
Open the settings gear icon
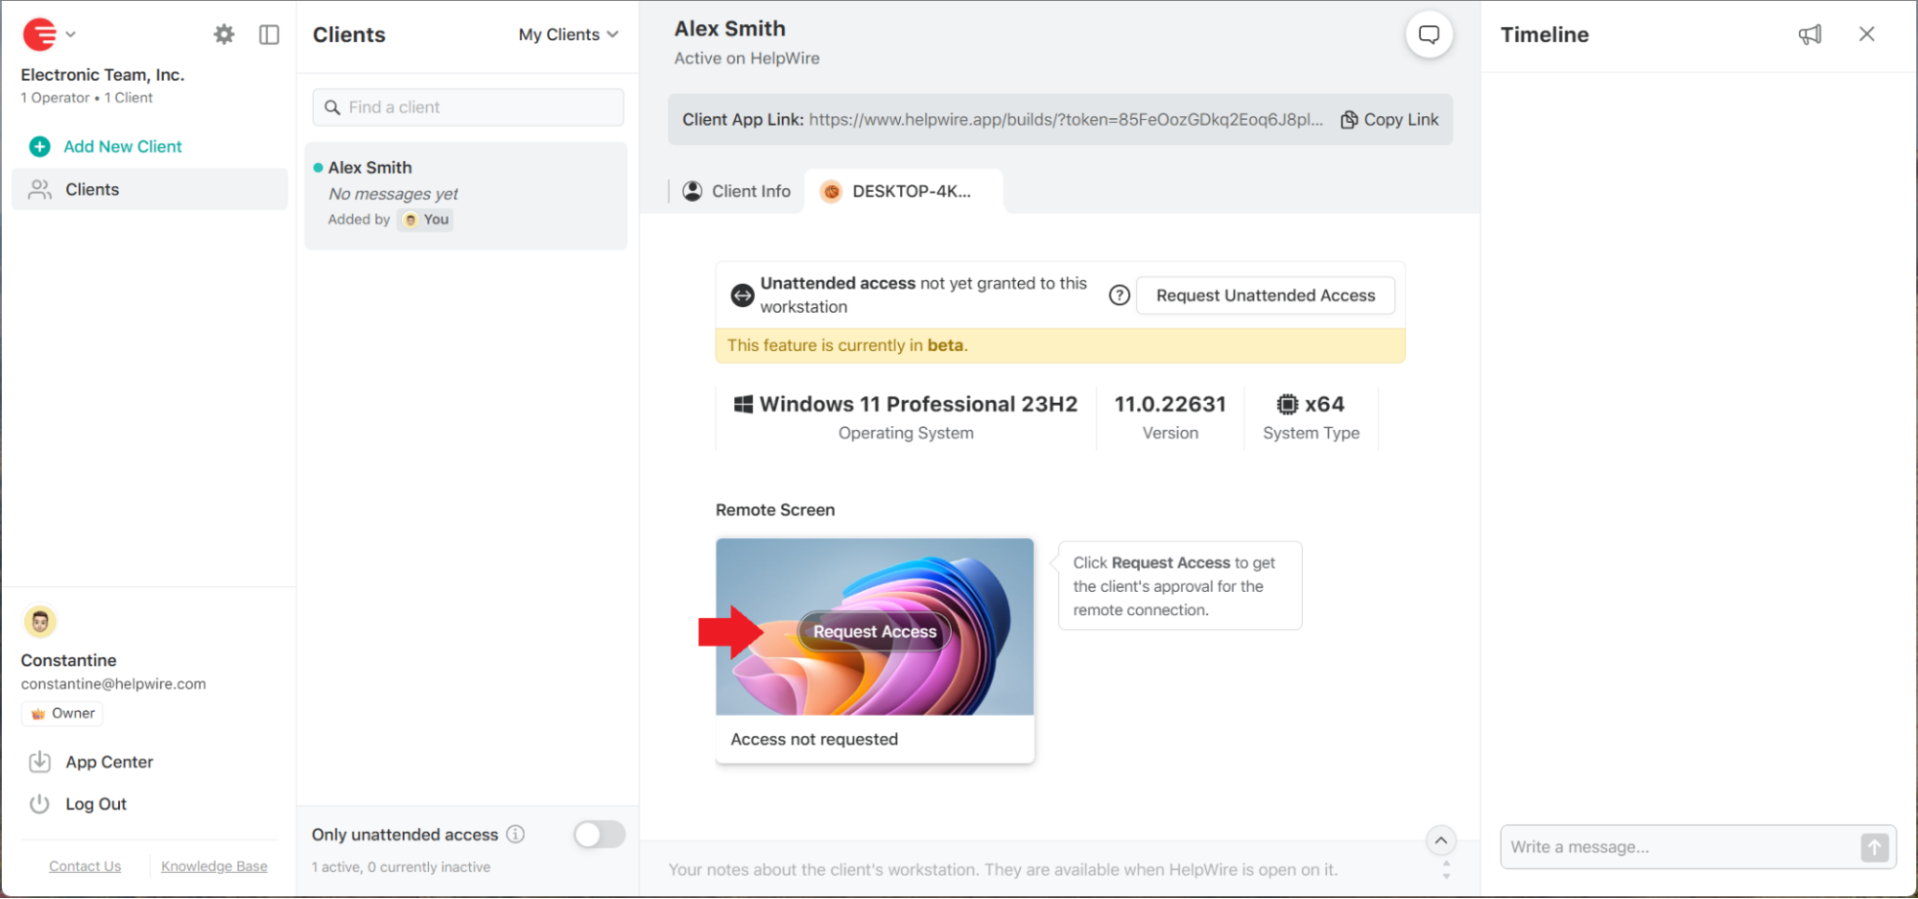pyautogui.click(x=224, y=34)
